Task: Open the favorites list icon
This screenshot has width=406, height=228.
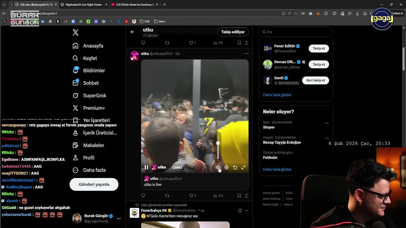Action: [350, 13]
